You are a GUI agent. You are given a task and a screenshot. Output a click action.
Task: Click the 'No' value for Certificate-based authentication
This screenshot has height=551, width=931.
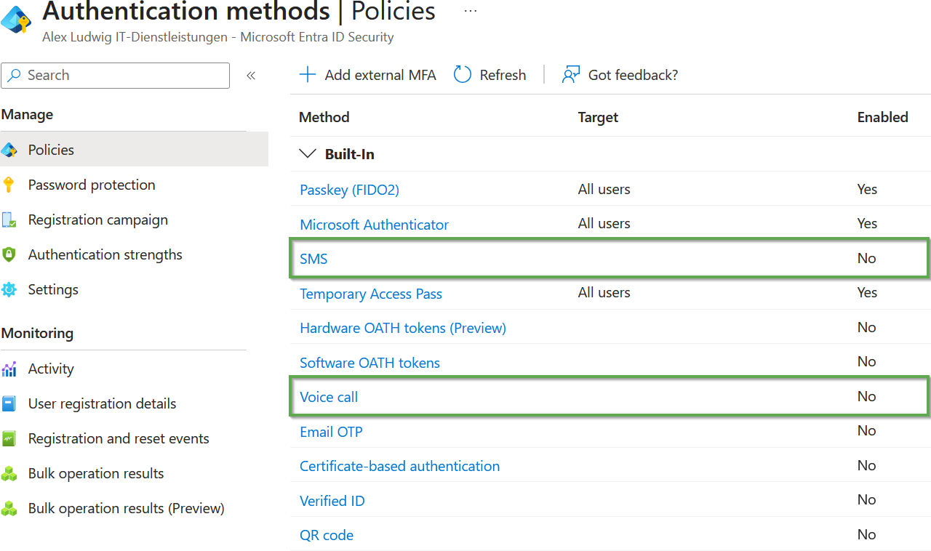866,465
